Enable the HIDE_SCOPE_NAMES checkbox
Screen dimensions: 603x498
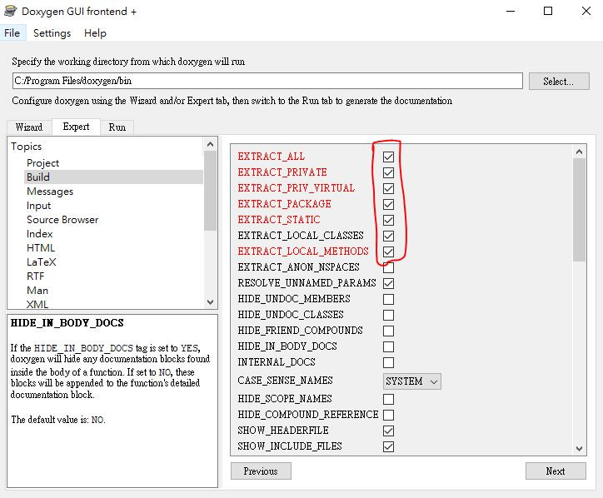tap(388, 399)
